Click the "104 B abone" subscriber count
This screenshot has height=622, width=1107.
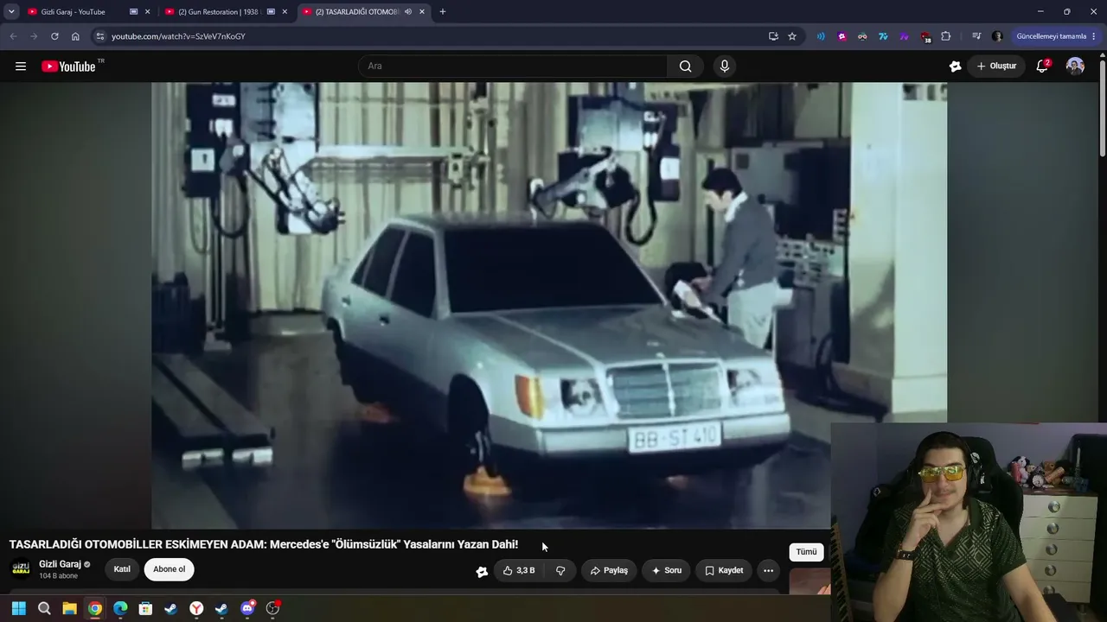point(58,576)
